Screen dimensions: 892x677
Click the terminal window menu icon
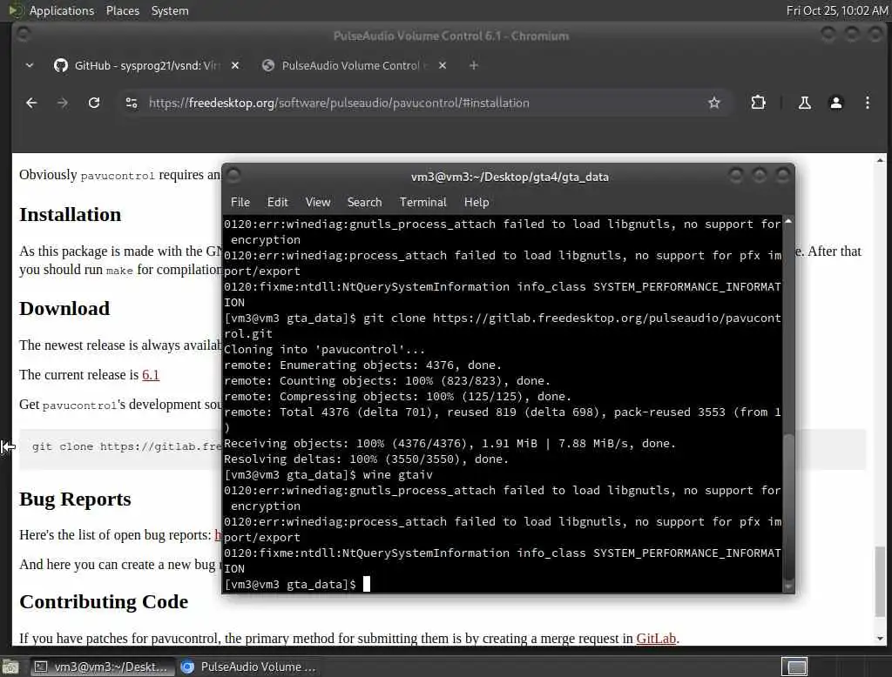[x=233, y=175]
